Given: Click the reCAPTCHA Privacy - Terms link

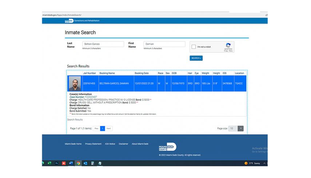Looking at the screenshot, I should [x=228, y=51].
